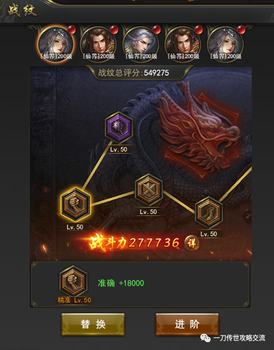This screenshot has height=350, width=274.
Task: Select the boots rune node
Action: [x=209, y=212]
